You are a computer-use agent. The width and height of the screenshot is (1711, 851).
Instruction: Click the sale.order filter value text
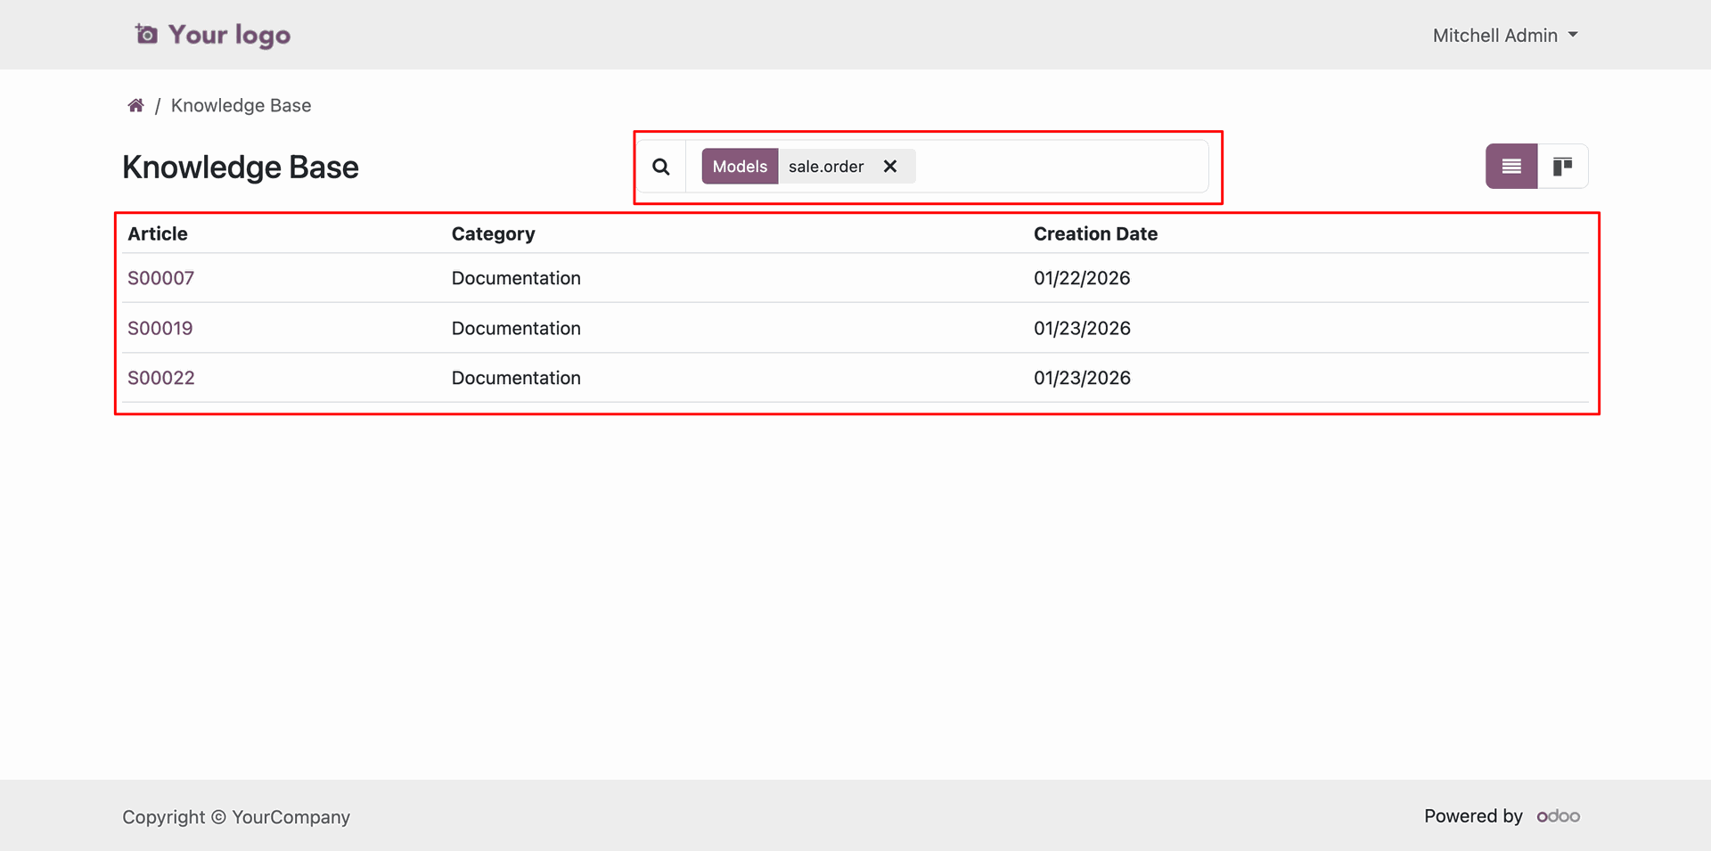826,167
